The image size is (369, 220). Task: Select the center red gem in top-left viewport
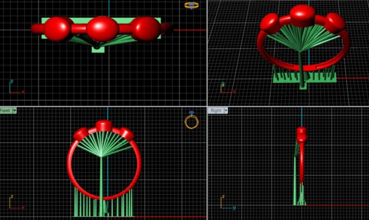click(x=102, y=28)
